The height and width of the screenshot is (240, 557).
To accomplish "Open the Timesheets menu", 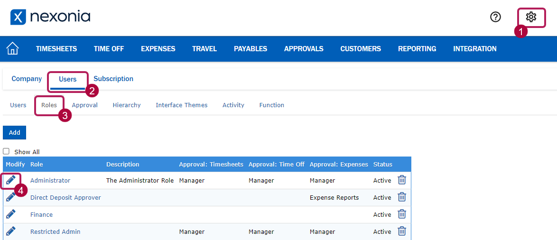I will pyautogui.click(x=56, y=49).
